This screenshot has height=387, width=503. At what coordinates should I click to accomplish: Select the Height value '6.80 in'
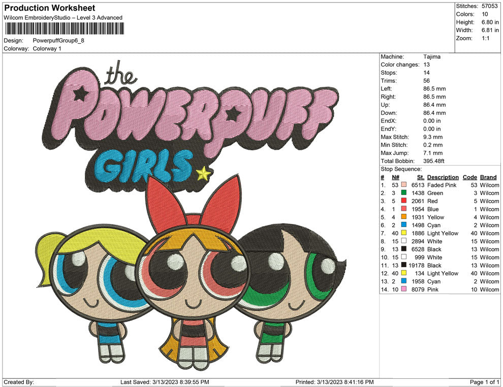point(490,22)
